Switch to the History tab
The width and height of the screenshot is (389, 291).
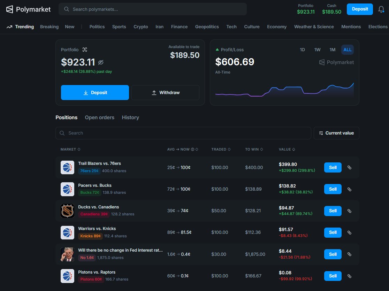[x=130, y=117]
